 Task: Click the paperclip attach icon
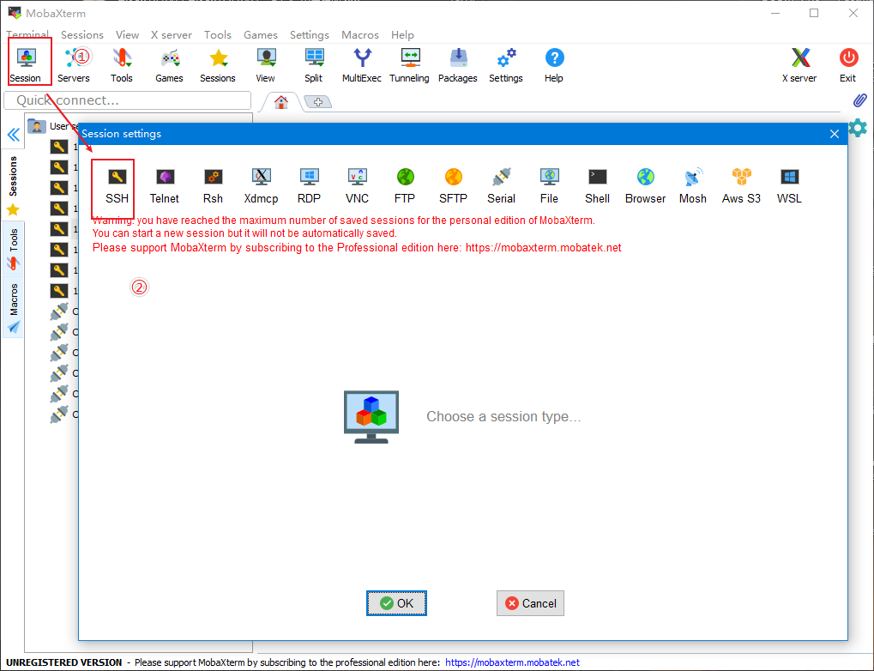point(860,100)
